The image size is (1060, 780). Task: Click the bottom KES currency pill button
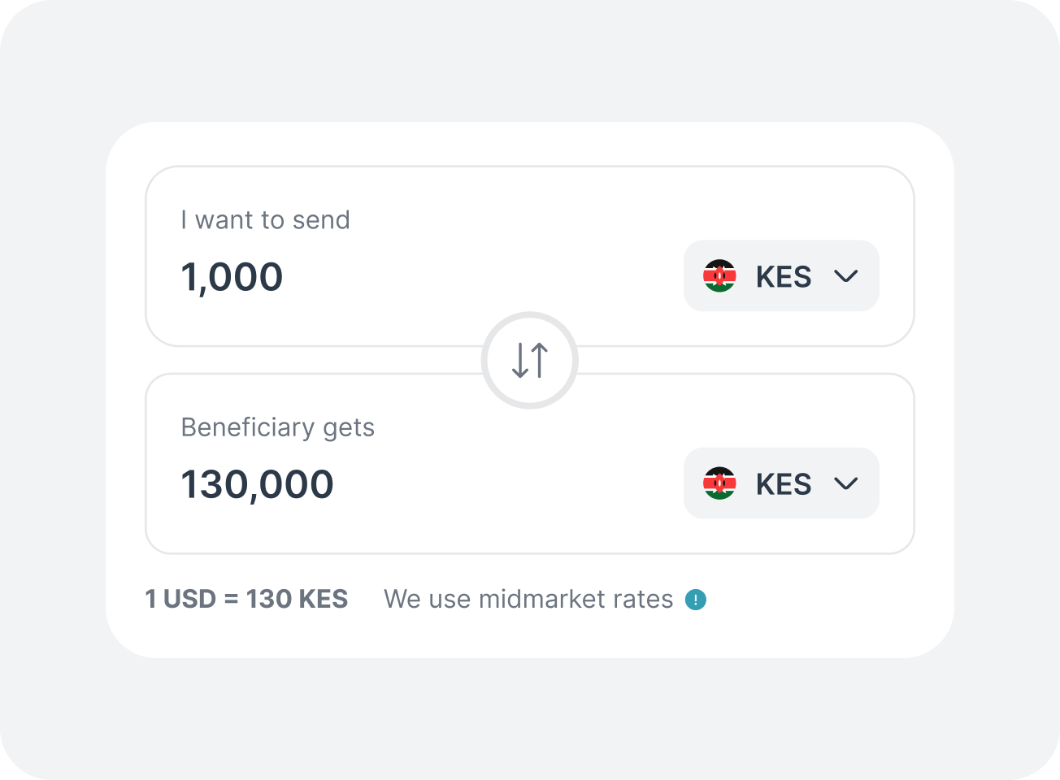[x=781, y=483]
